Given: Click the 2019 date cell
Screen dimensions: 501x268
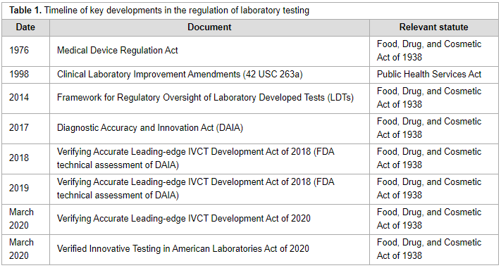Looking at the screenshot, I should click(x=25, y=189).
